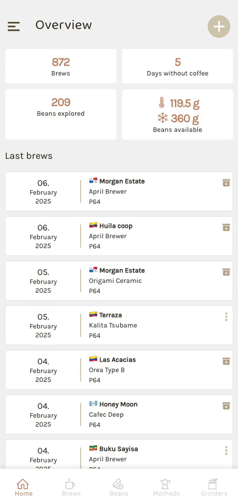Viewport: 238px width, 502px height.
Task: Open three-dot menu for Buku Sayisa brew
Action: (226, 451)
